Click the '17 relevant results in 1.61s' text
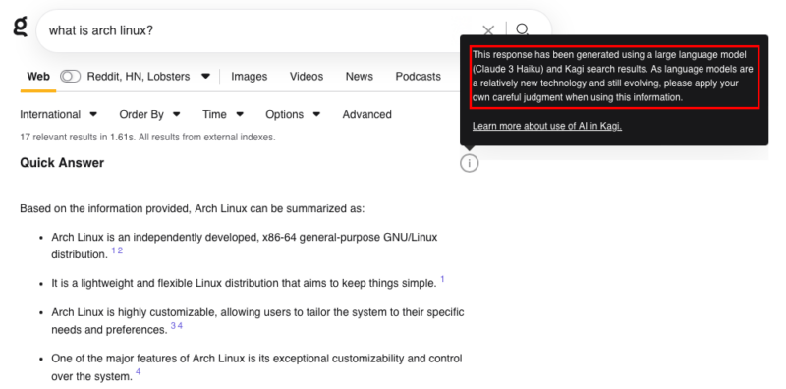Viewport: 786px width, 389px height. [x=147, y=137]
